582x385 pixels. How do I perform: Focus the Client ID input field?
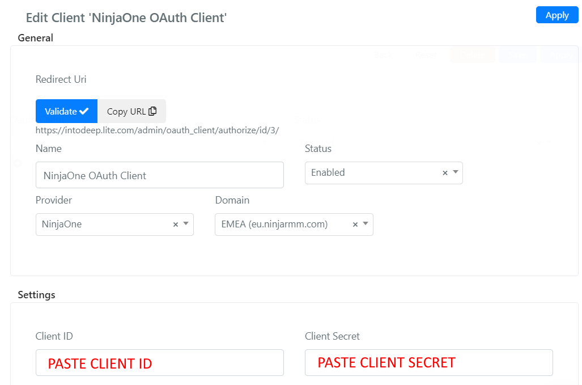click(160, 362)
